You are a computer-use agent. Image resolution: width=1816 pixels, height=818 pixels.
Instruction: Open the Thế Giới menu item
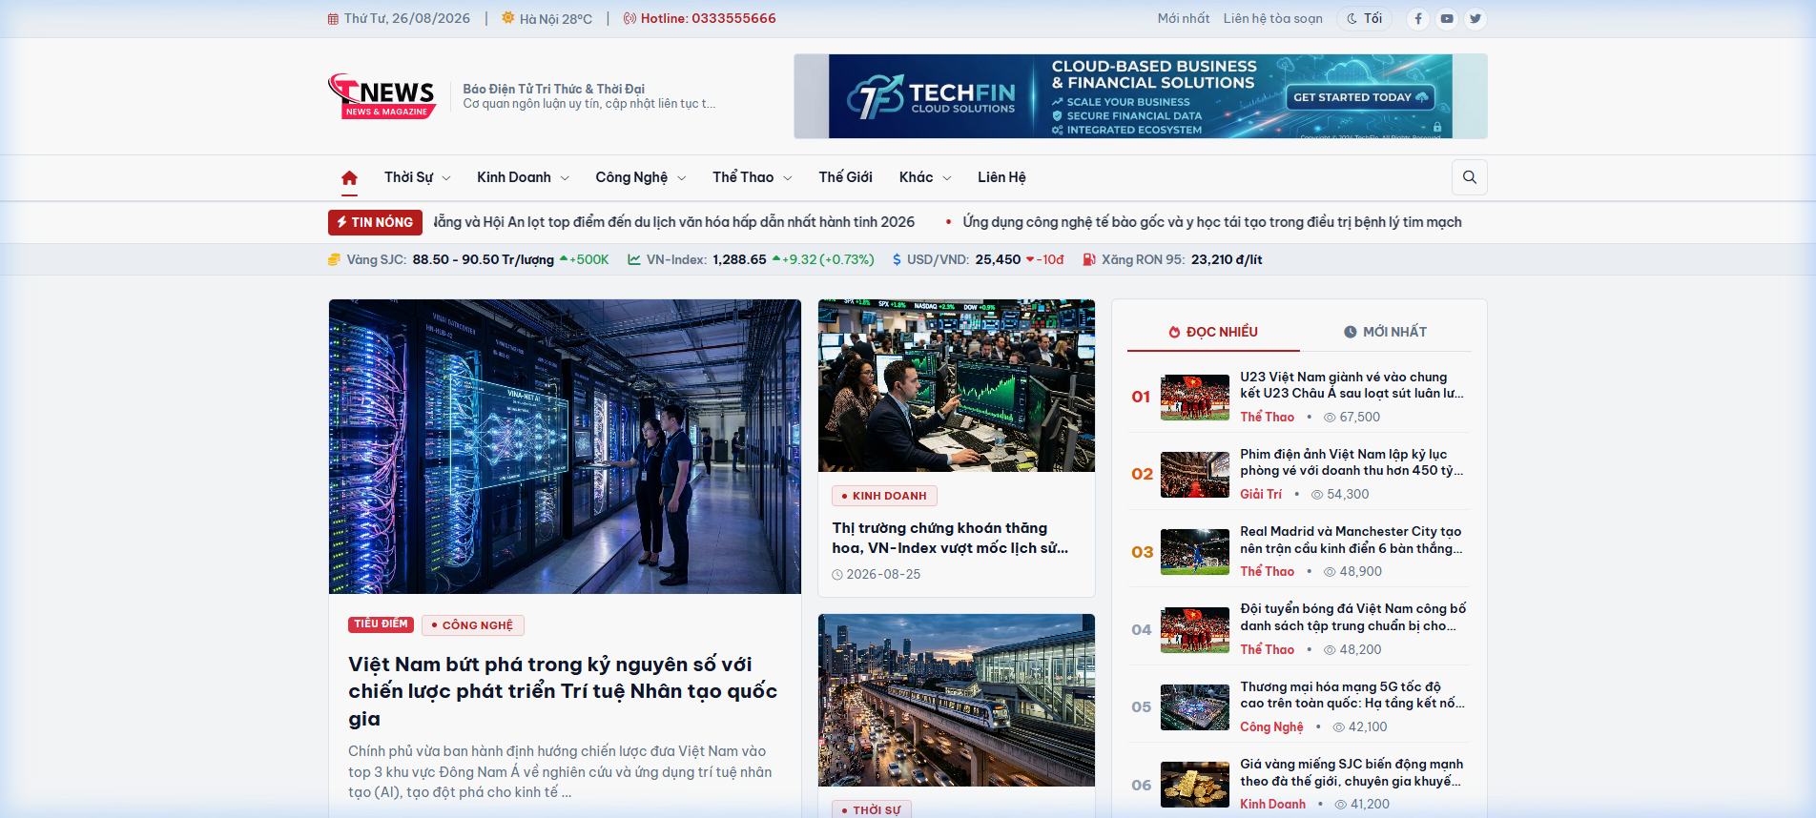click(x=845, y=177)
